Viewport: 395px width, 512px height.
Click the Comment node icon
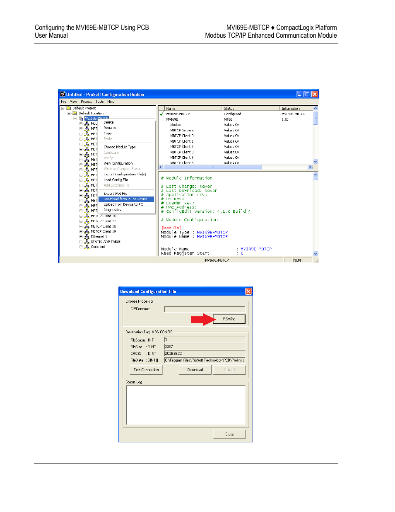tap(87, 247)
